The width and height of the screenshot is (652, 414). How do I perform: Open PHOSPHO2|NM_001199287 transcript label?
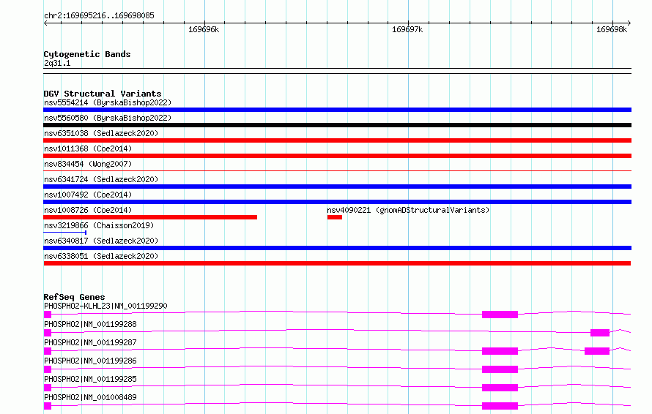click(x=90, y=342)
